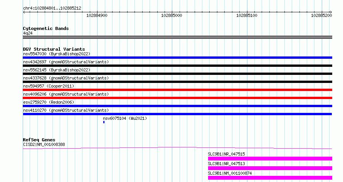
Task: Click ruler position 102884900
Action: pos(97,15)
